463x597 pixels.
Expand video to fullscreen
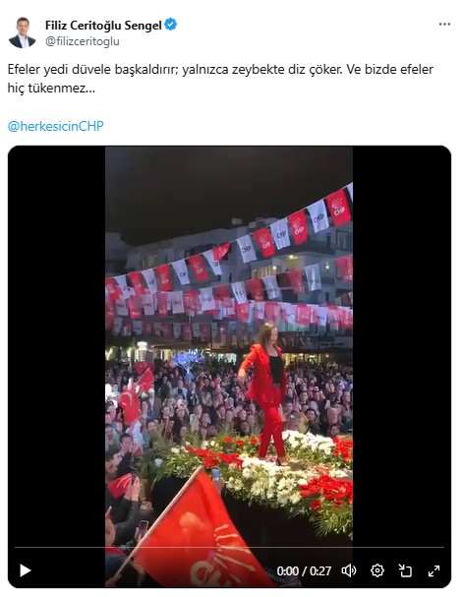[434, 570]
